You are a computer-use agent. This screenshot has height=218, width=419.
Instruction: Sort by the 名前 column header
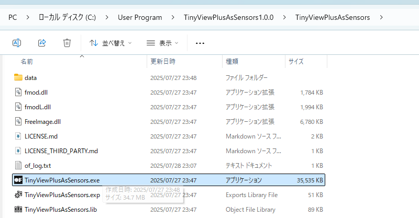click(x=27, y=62)
